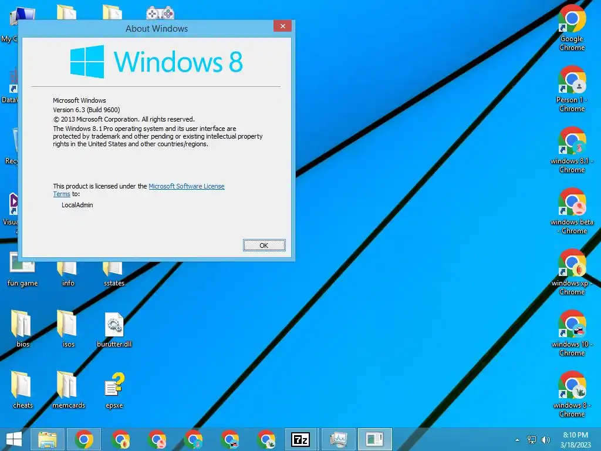Image resolution: width=601 pixels, height=451 pixels.
Task: Open File Explorer from the taskbar
Action: pyautogui.click(x=47, y=439)
